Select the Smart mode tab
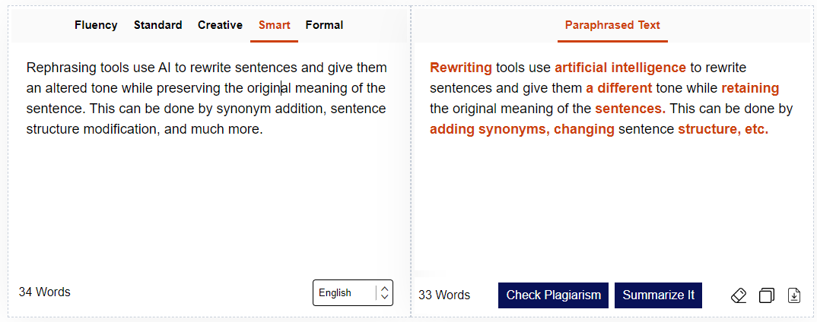Screen dimensions: 817x322 pyautogui.click(x=274, y=25)
